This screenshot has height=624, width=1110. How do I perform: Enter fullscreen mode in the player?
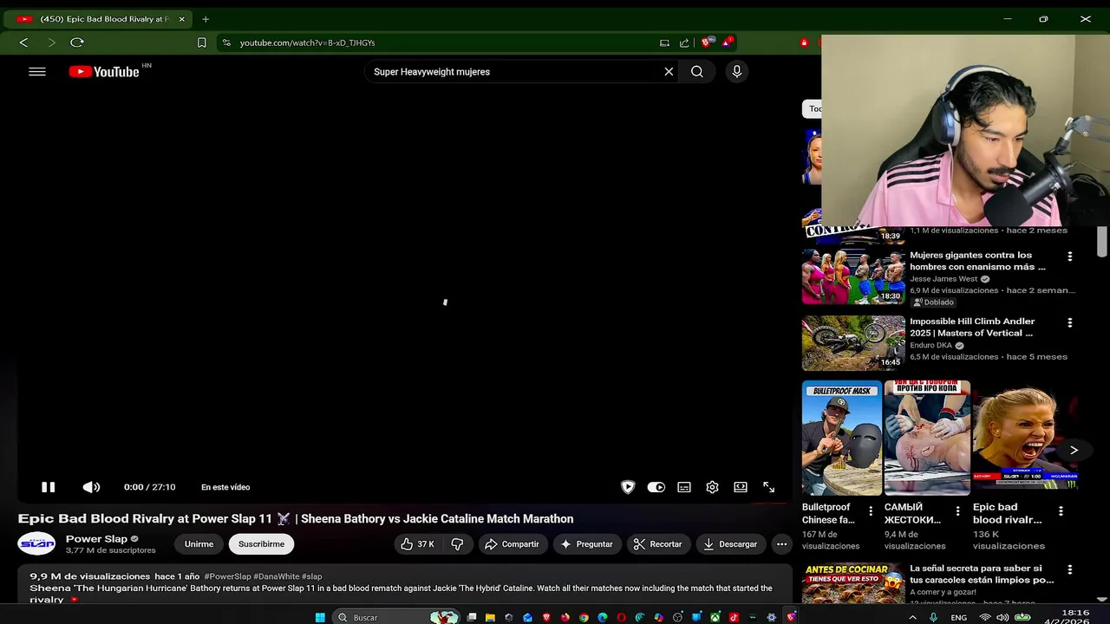768,487
